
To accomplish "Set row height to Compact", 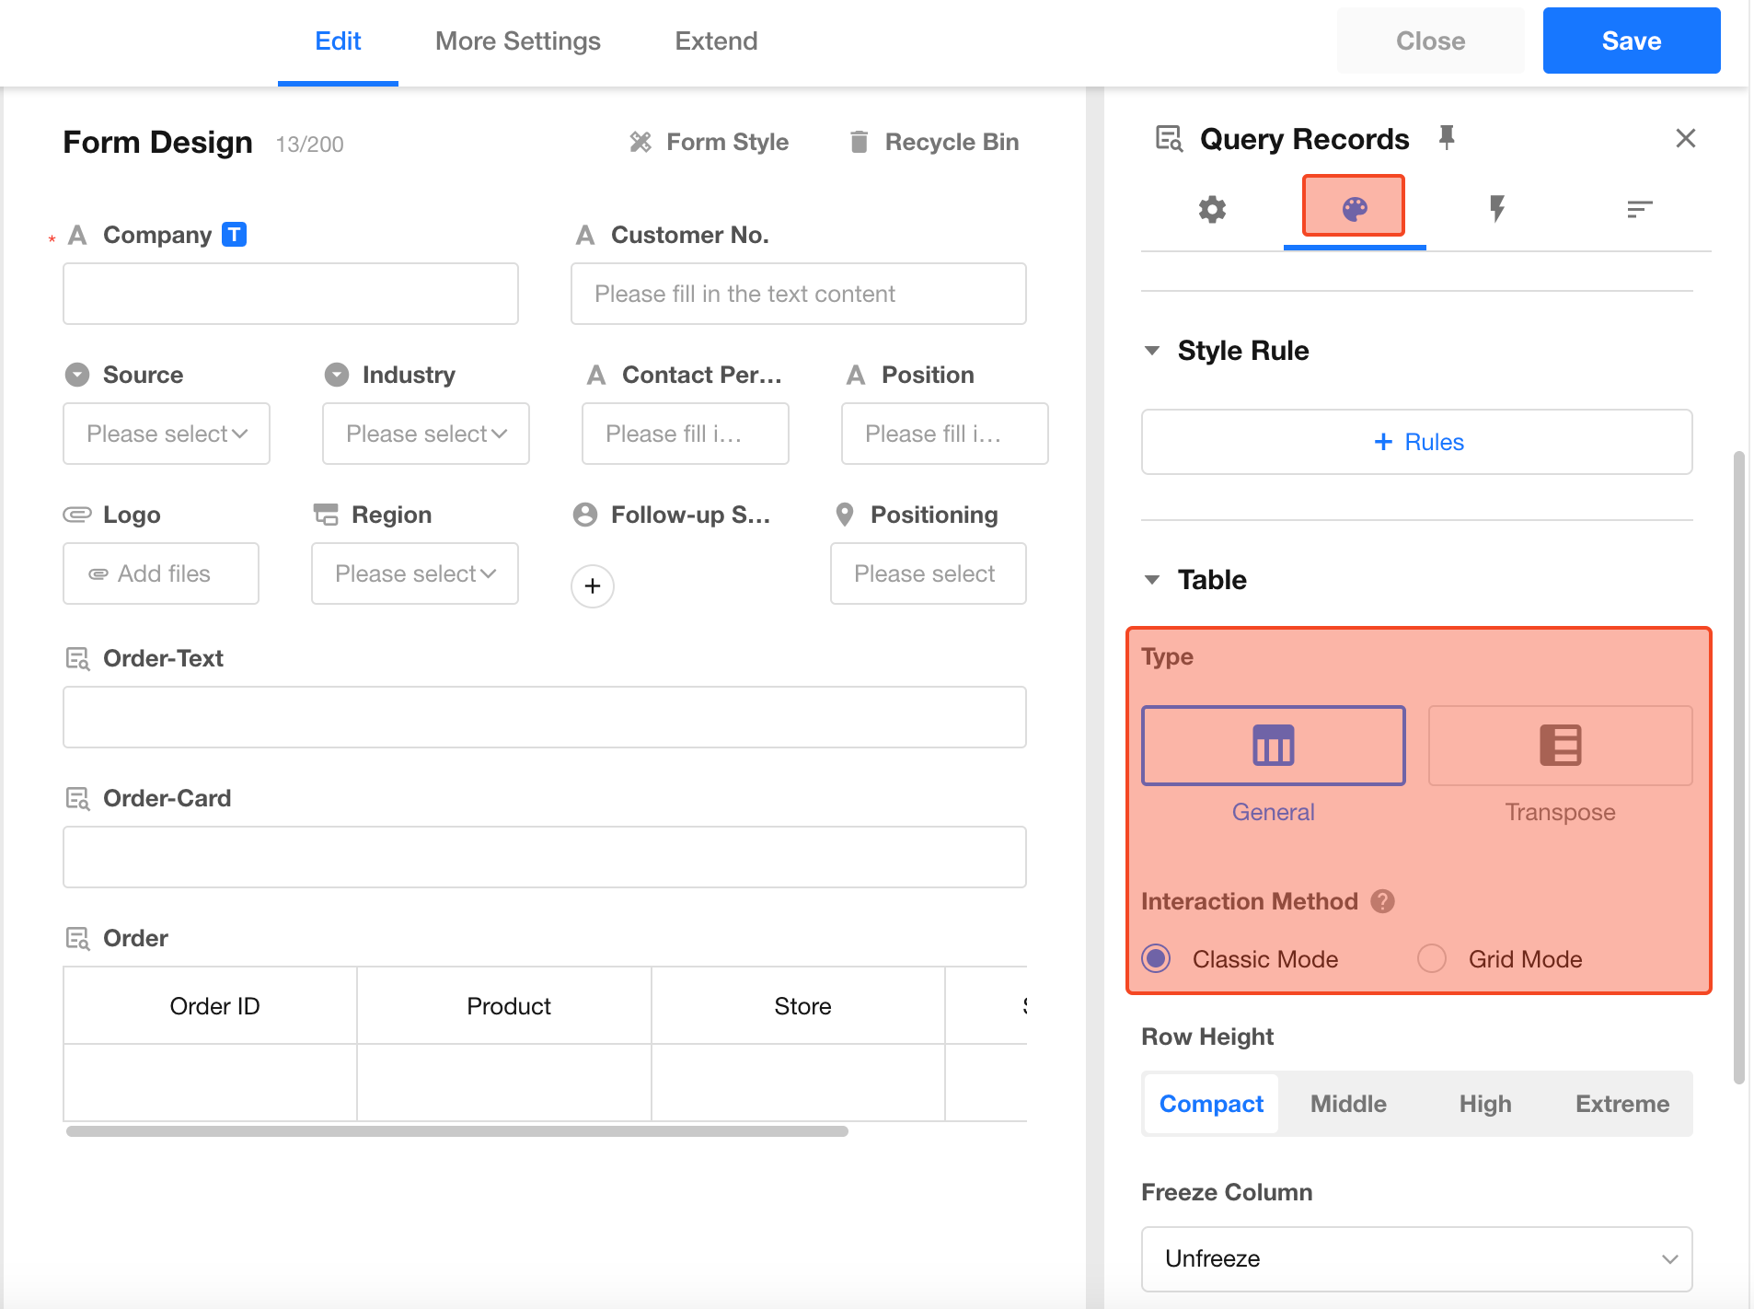I will click(x=1211, y=1104).
